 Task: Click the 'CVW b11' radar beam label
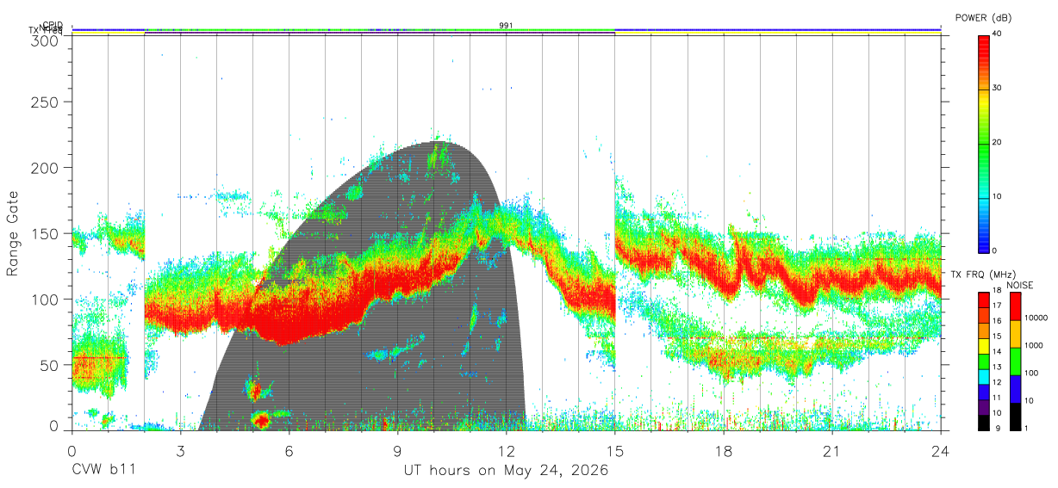click(x=103, y=470)
